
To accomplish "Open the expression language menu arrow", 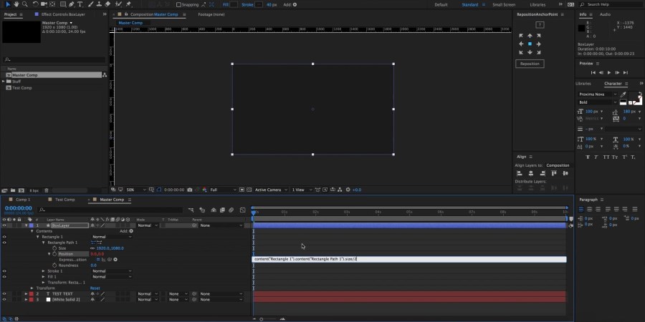I will 115,260.
